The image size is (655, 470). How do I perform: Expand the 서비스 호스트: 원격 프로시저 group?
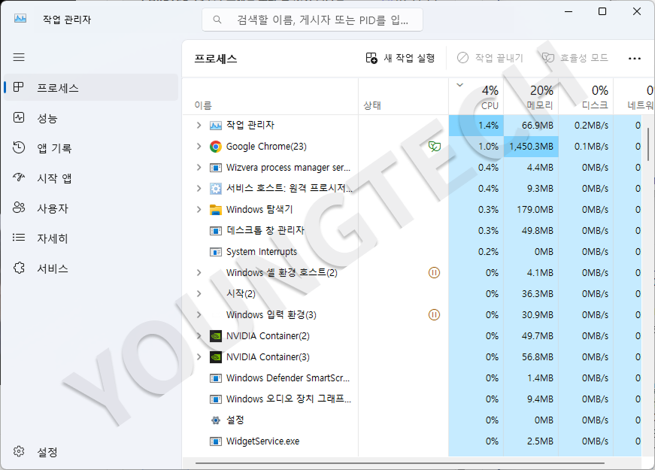pos(199,189)
